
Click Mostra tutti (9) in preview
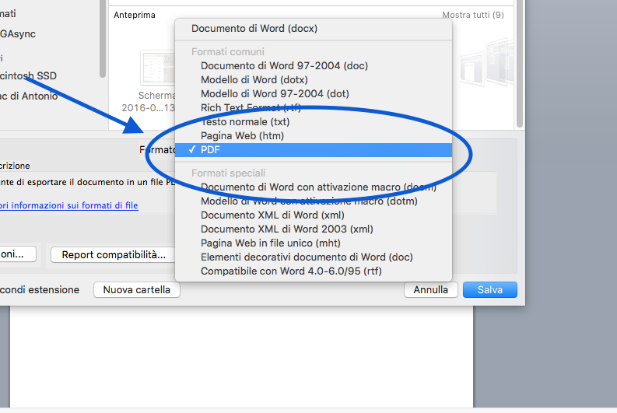[x=473, y=15]
